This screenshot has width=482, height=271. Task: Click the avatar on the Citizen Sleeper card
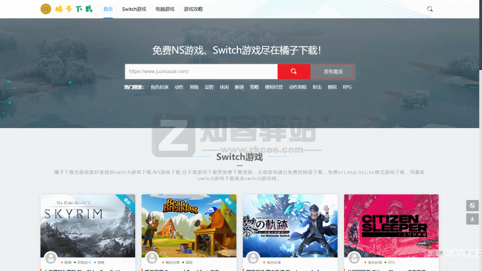[354, 258]
